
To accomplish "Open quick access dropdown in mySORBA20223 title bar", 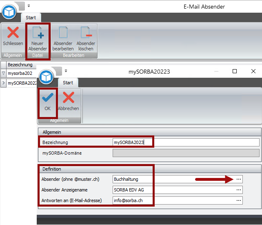I will click(66, 71).
